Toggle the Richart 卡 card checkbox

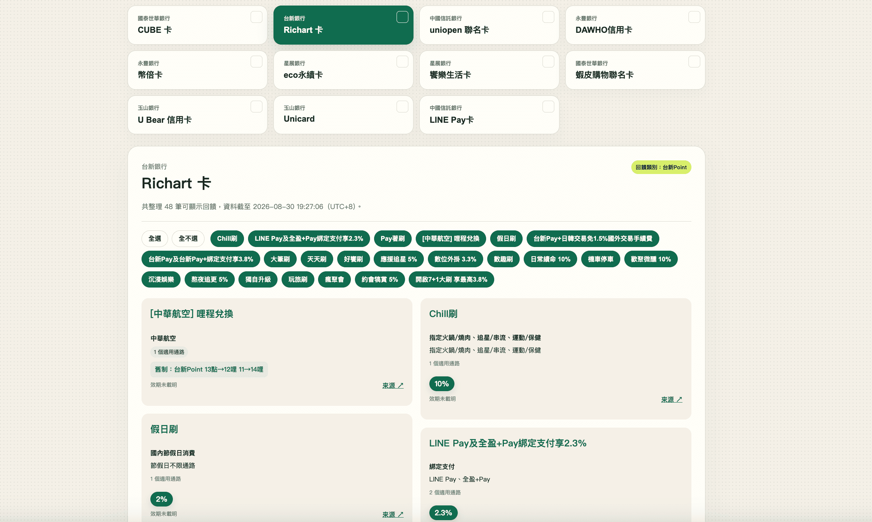[402, 17]
